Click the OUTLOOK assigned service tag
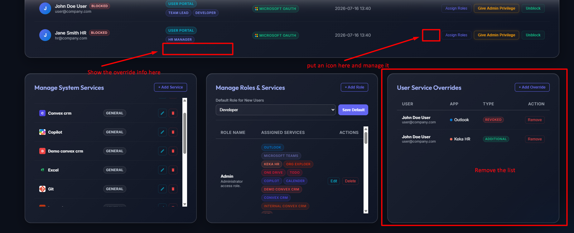Screen dimensions: 574x233 273,148
